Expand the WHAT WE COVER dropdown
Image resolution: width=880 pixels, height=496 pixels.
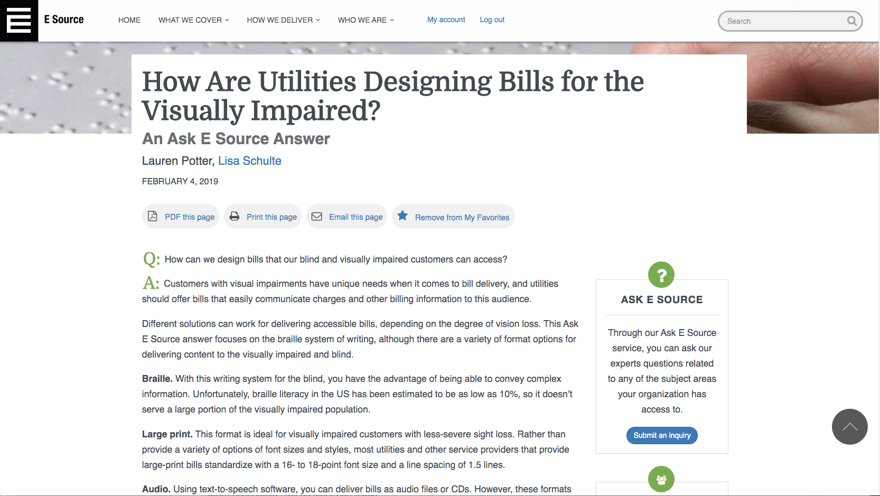[x=193, y=20]
